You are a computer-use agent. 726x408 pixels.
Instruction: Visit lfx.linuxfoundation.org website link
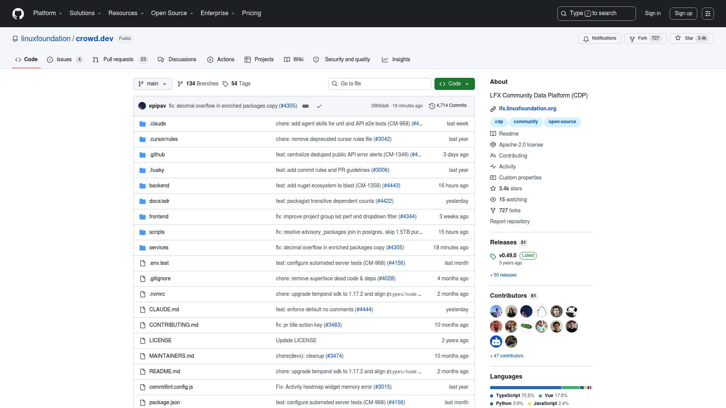(527, 109)
